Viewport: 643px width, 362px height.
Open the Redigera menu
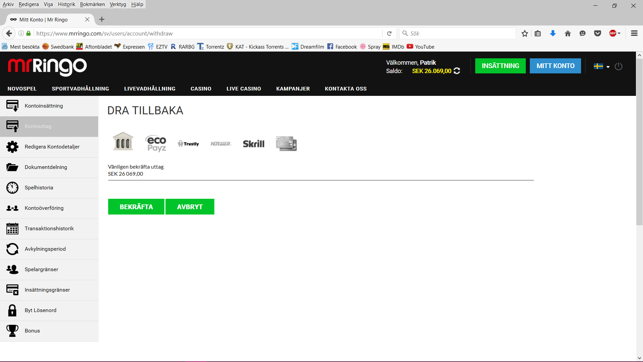point(29,4)
